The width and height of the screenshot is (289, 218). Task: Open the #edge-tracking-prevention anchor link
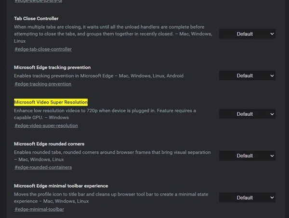pos(42,84)
